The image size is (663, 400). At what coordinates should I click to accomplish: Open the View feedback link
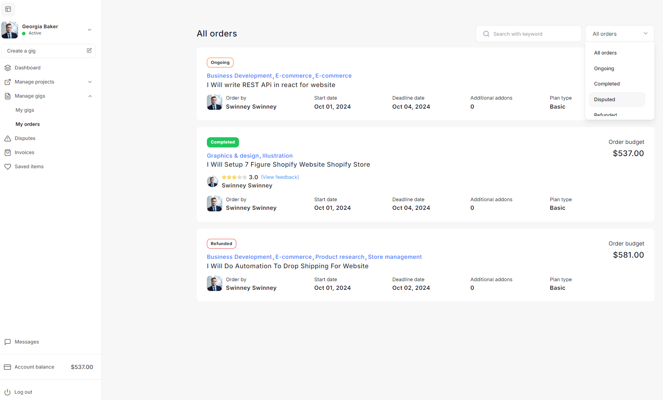tap(280, 177)
